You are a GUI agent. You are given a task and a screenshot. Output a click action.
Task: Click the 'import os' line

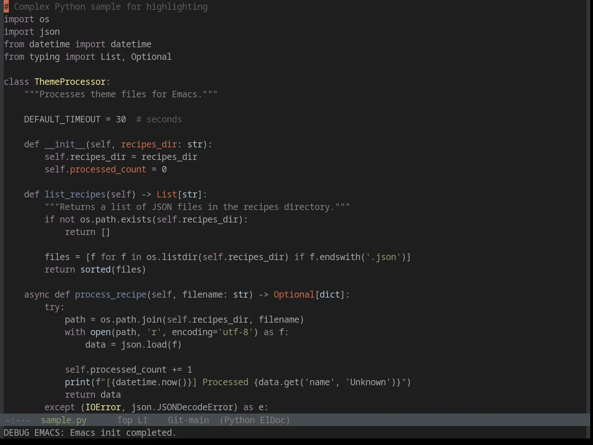coord(26,19)
